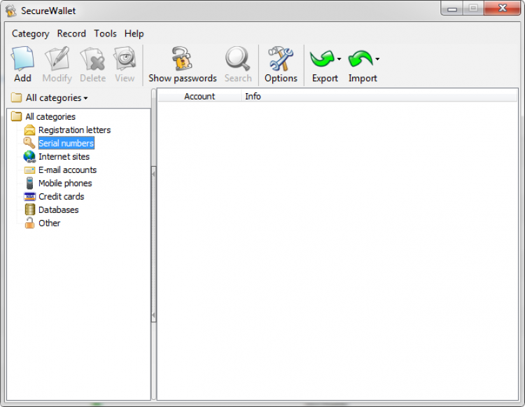The width and height of the screenshot is (525, 407).
Task: Click the green Export arrow icon
Action: click(322, 59)
